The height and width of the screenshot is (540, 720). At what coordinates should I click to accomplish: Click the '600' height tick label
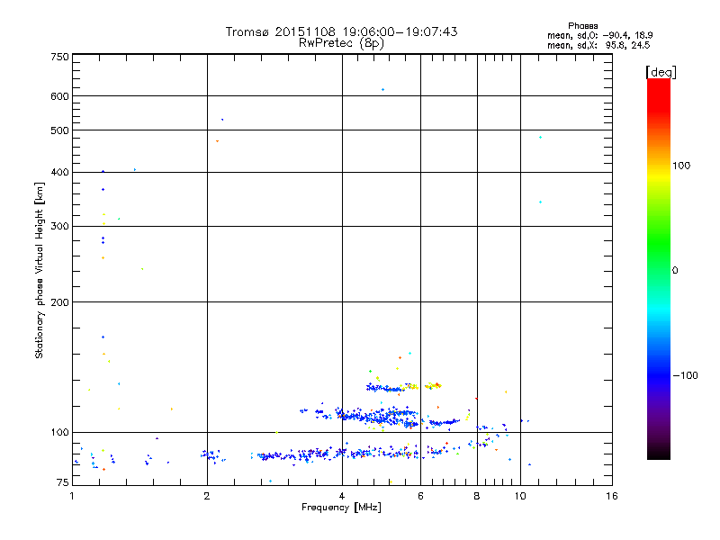[59, 96]
